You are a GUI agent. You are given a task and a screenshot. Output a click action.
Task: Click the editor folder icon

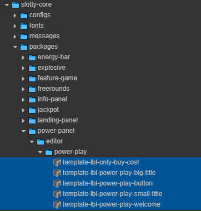tap(41, 142)
